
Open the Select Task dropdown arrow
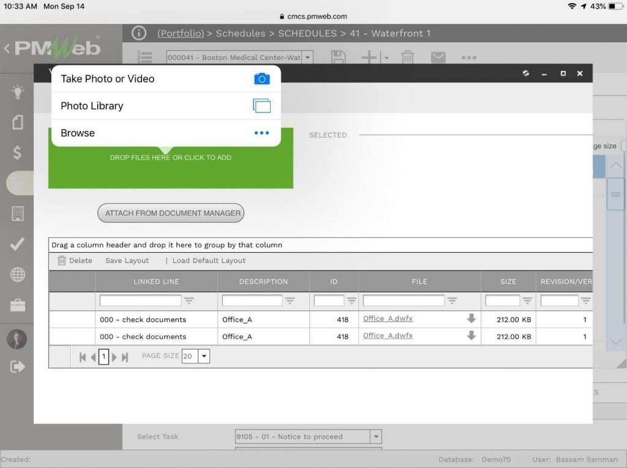pyautogui.click(x=376, y=437)
